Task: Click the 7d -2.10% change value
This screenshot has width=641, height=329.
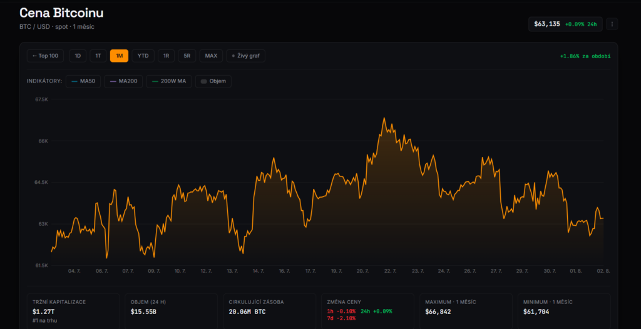Action: pyautogui.click(x=341, y=318)
